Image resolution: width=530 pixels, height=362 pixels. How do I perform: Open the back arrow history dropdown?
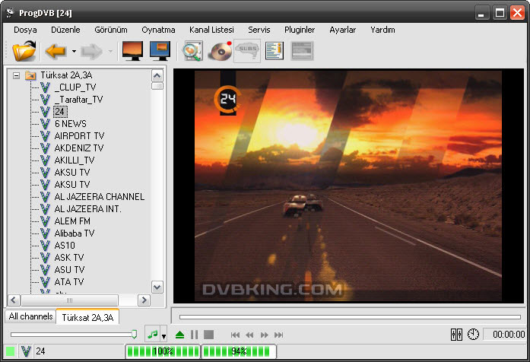coord(74,52)
